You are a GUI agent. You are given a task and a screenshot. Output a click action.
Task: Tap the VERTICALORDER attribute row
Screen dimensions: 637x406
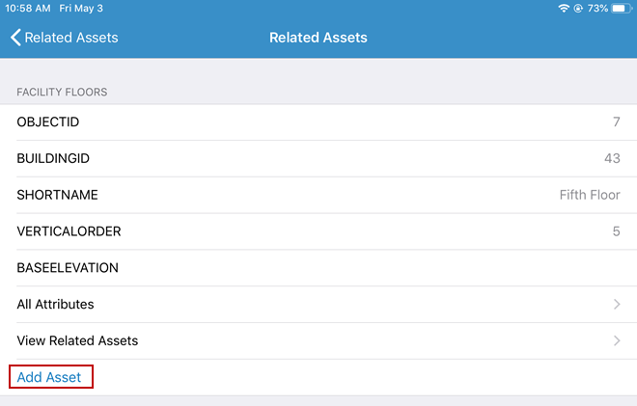290,231
